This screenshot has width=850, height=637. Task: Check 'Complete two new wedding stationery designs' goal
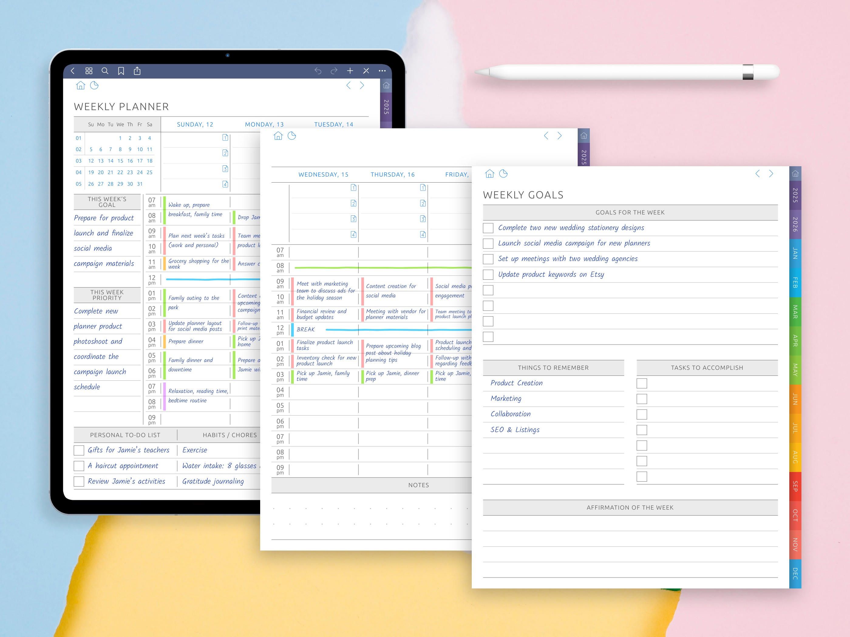pos(488,228)
